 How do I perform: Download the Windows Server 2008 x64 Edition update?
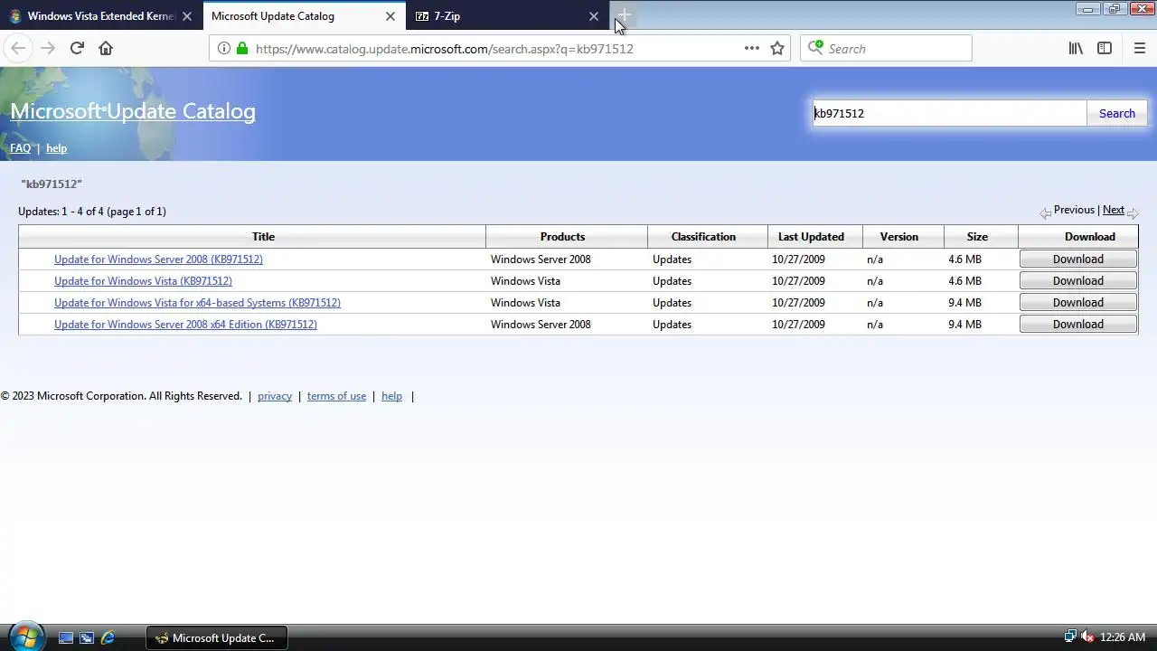[1077, 325]
